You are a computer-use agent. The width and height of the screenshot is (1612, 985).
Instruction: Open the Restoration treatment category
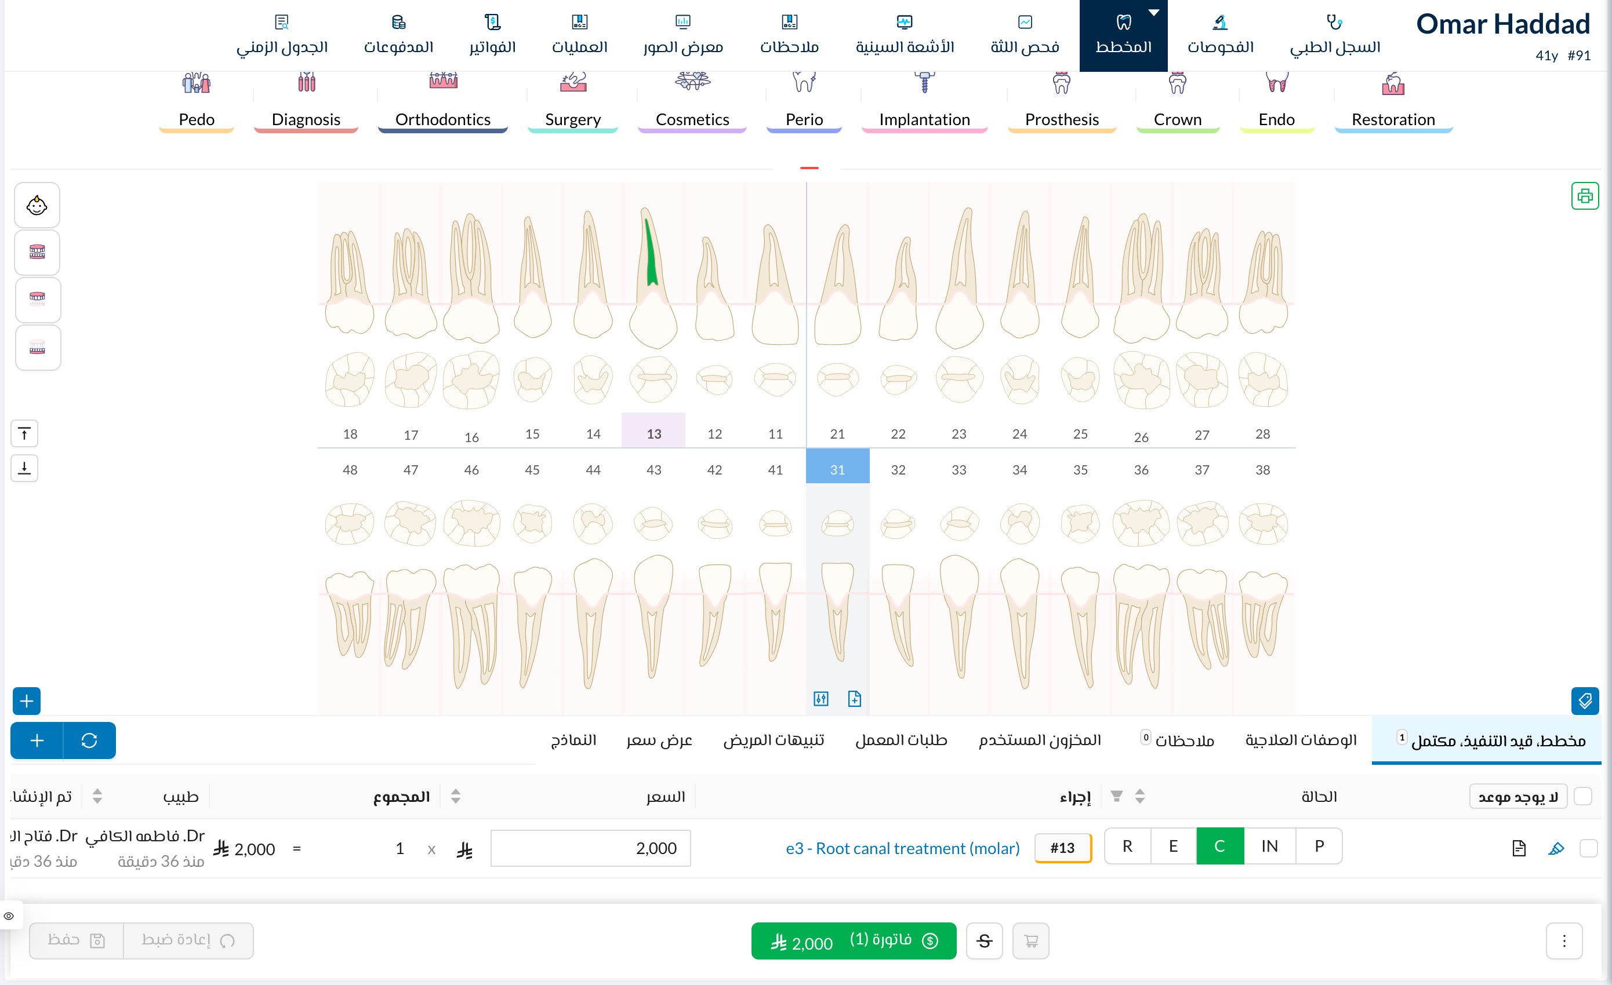coord(1393,101)
